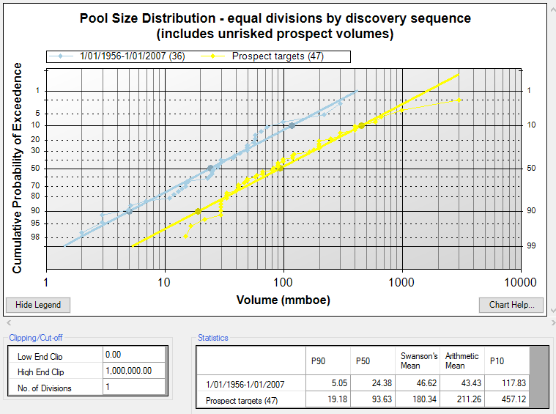Select row header Prospect targets (47) in Statistics
This screenshot has width=556, height=414.
(x=251, y=400)
